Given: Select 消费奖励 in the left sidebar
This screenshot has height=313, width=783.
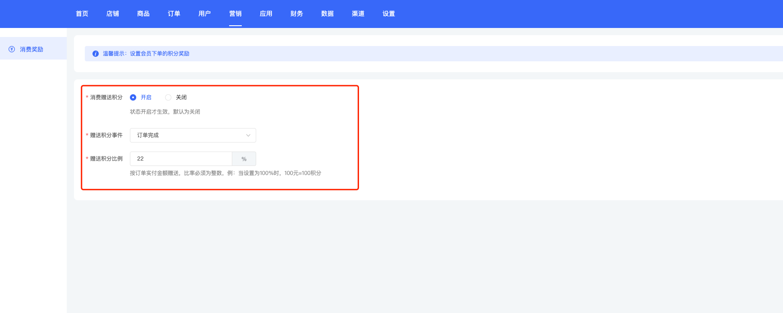Looking at the screenshot, I should click(x=32, y=49).
